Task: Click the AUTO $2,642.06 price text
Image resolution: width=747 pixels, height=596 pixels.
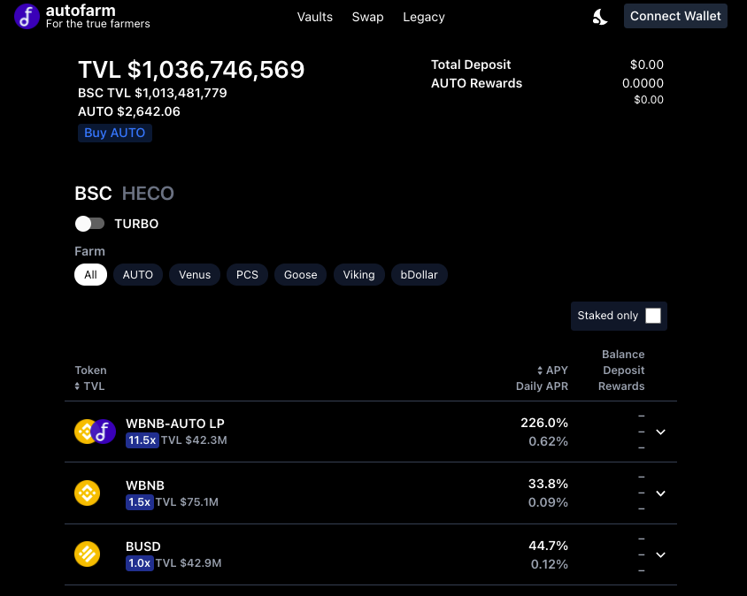Action: pyautogui.click(x=129, y=111)
